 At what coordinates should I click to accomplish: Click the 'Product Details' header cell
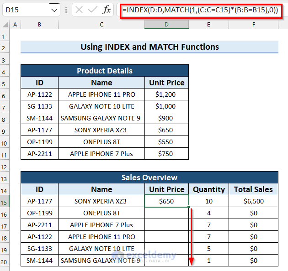point(105,71)
